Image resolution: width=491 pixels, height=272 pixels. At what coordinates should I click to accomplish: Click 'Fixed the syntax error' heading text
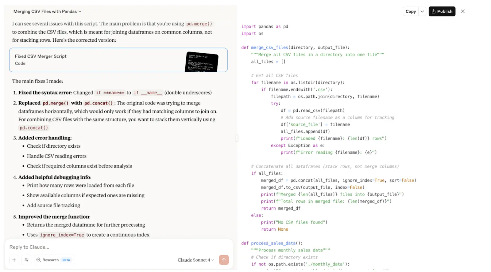click(44, 93)
